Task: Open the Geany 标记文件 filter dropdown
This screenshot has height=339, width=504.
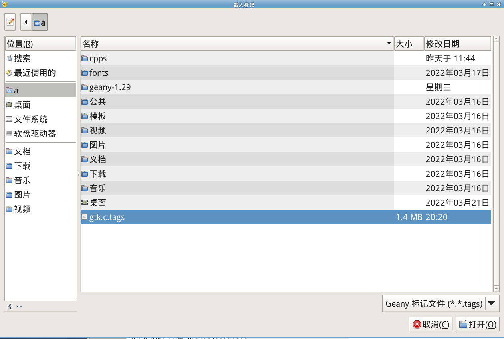Action: coord(441,303)
